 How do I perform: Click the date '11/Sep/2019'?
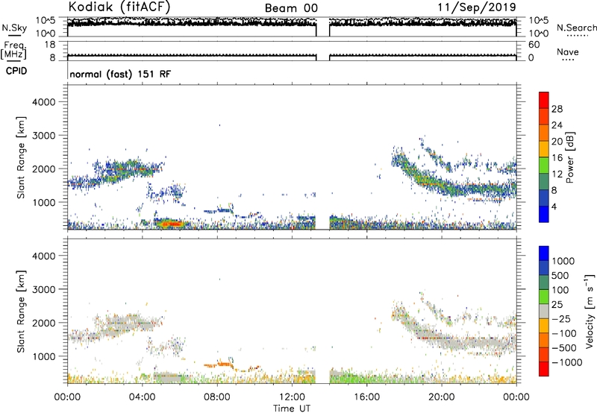[x=477, y=7]
